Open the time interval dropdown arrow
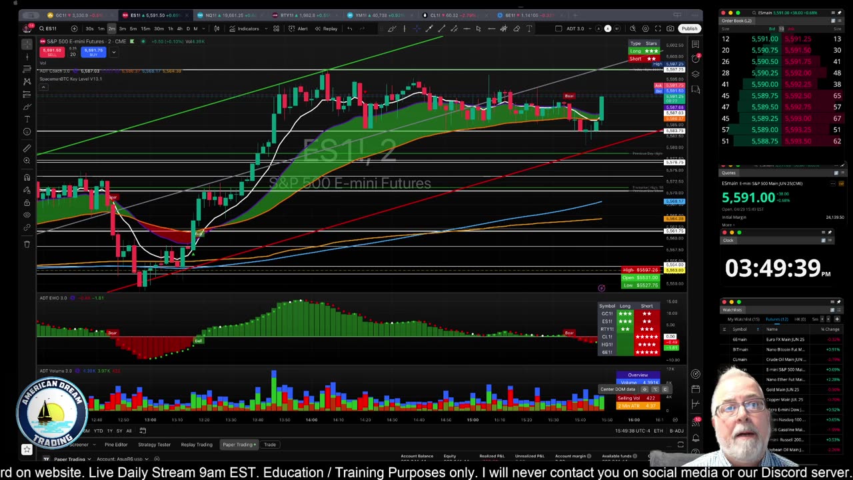 coord(204,29)
